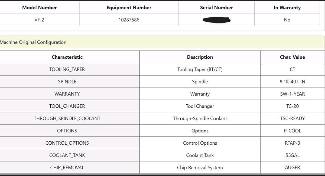Screen dimensions: 325x176
Task: Click the redacted serial number value
Action: tap(216, 20)
